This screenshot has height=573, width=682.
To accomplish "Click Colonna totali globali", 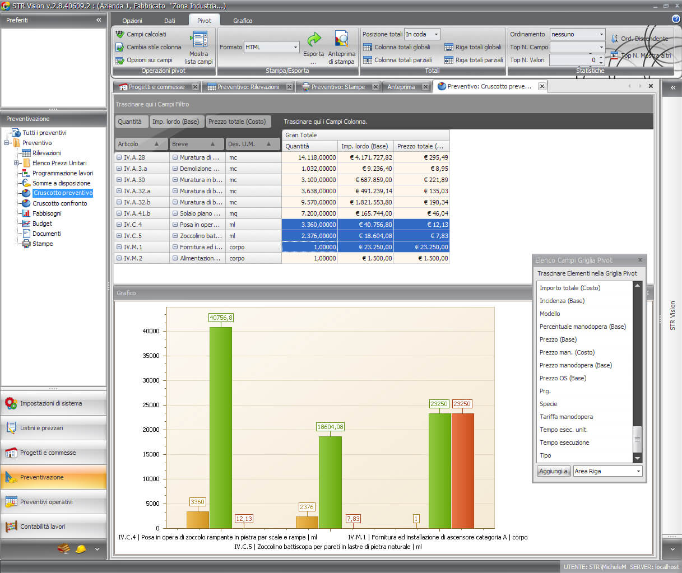I will [x=402, y=47].
